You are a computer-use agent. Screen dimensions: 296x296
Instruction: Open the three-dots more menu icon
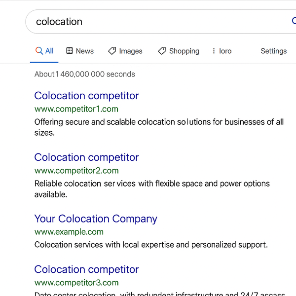click(214, 51)
